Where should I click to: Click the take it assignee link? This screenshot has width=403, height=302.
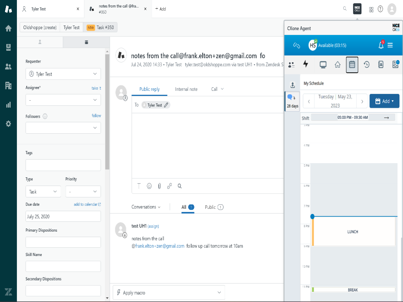pyautogui.click(x=96, y=88)
